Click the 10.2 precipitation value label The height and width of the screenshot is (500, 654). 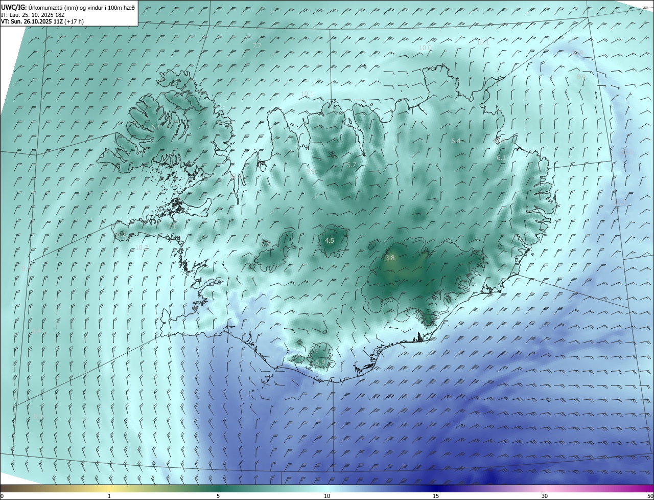142,247
